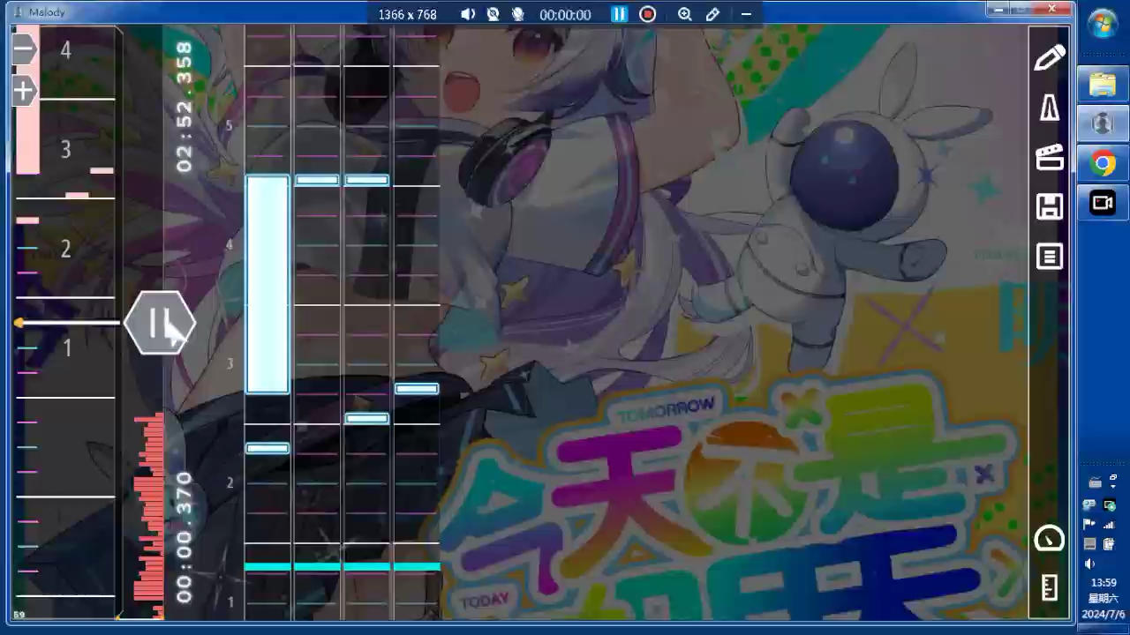Image resolution: width=1130 pixels, height=635 pixels.
Task: Click the system tray volume icon
Action: (x=1090, y=564)
